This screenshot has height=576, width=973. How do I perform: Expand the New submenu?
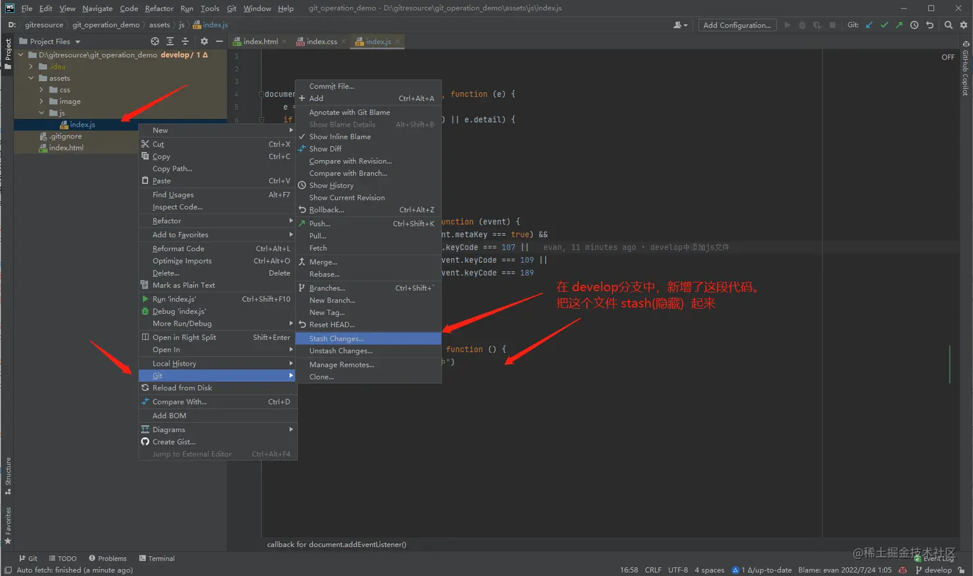(217, 130)
